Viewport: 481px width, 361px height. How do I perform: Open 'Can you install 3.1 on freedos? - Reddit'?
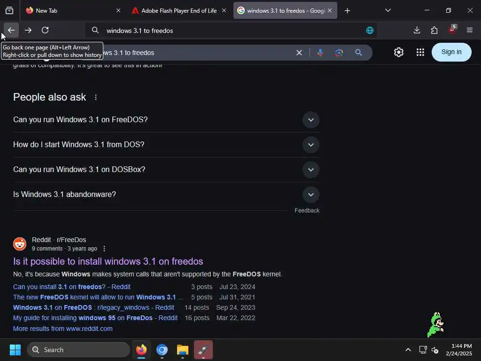click(x=72, y=287)
